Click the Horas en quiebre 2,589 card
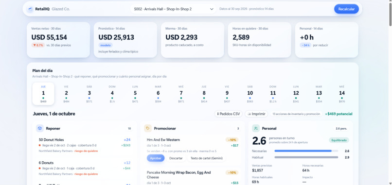Screen dimensions: 392x185 260,40
